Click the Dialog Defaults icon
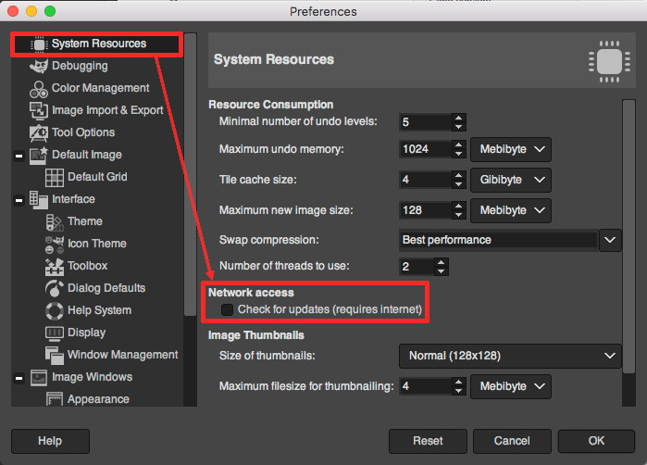 click(x=55, y=288)
